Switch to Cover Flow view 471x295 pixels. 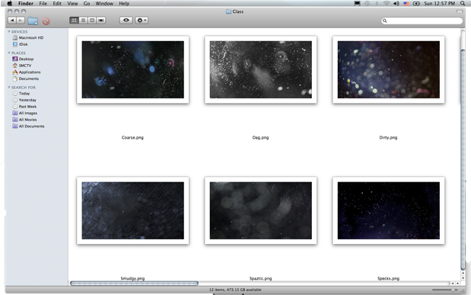pyautogui.click(x=101, y=21)
